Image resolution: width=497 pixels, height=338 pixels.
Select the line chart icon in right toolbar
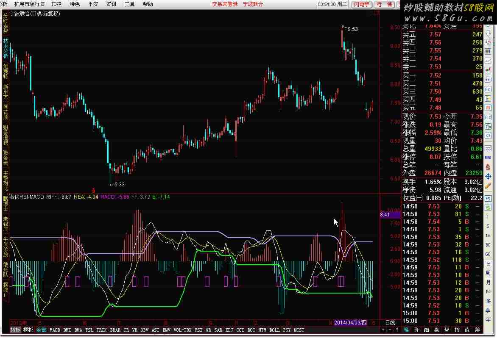click(488, 61)
